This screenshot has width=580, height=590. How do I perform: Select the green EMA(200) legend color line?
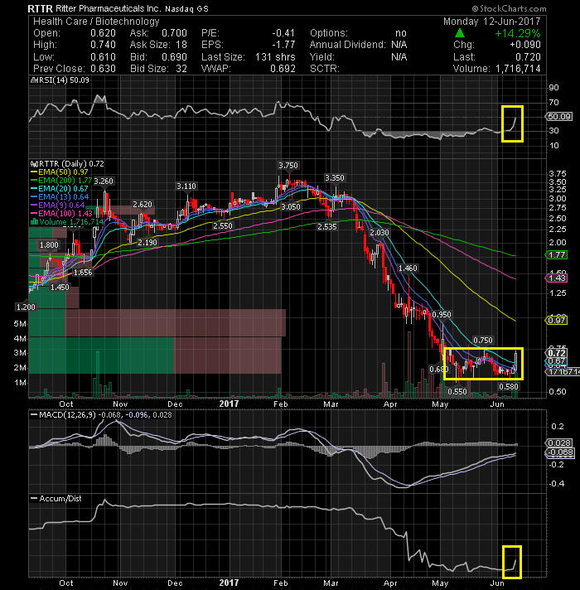pos(34,181)
